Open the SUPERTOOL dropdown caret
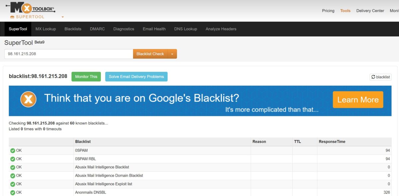 click(x=63, y=17)
